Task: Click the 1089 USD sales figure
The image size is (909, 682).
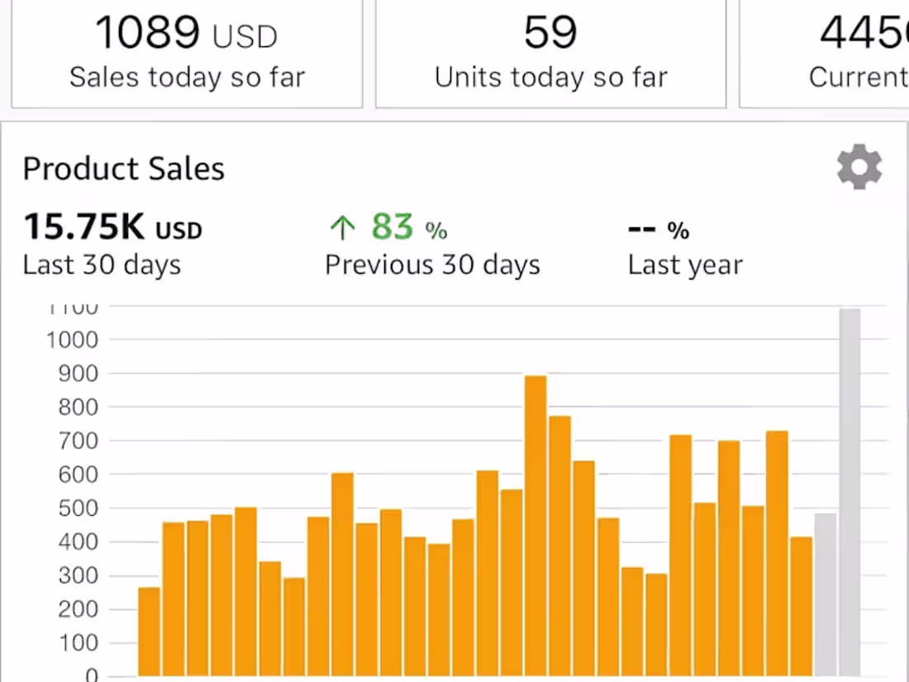Action: [x=187, y=34]
